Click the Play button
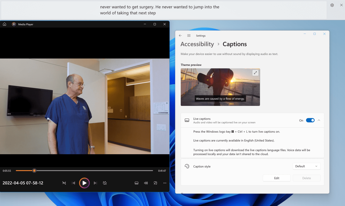Viewport: 345px width, 206px height. click(x=84, y=183)
